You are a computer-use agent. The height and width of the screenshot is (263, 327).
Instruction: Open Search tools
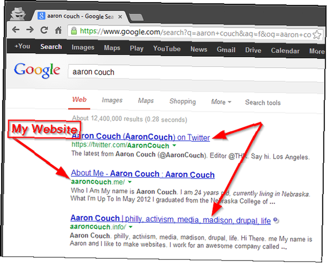click(263, 103)
